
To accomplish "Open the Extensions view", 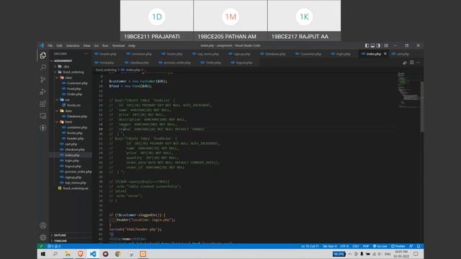I will pyautogui.click(x=43, y=104).
